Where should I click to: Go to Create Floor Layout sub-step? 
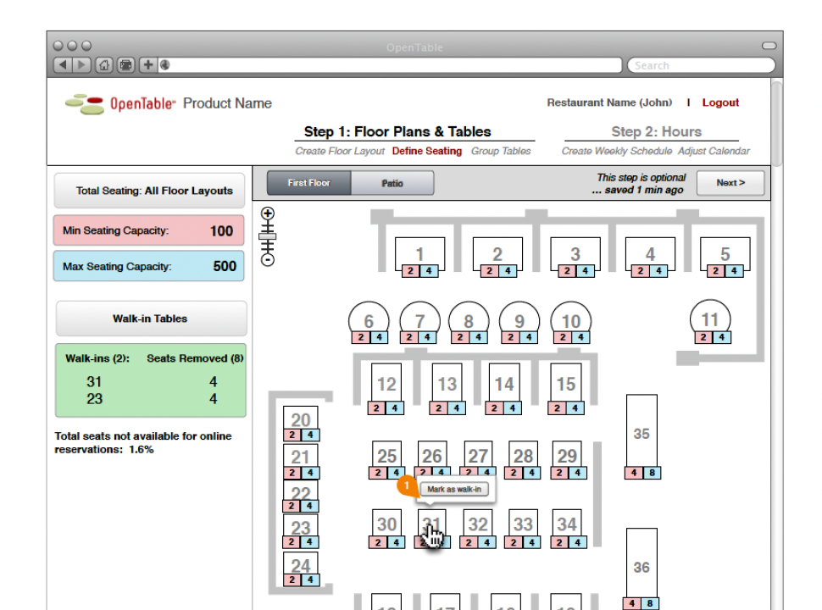tap(340, 152)
